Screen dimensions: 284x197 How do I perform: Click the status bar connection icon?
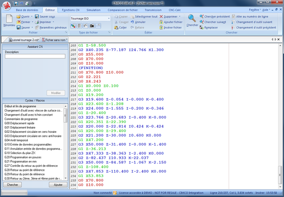pos(115,193)
